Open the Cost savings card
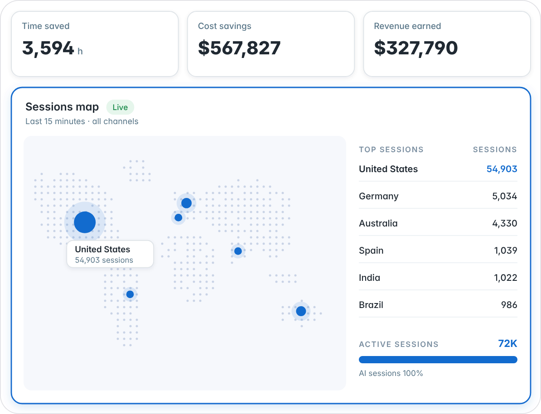This screenshot has width=541, height=414. point(271,44)
